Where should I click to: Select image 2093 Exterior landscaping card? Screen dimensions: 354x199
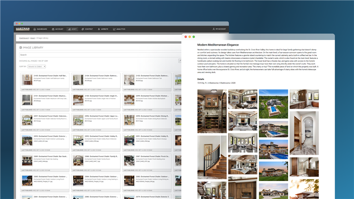27,140
